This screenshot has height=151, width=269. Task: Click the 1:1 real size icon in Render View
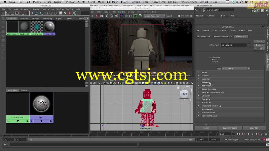[131, 16]
